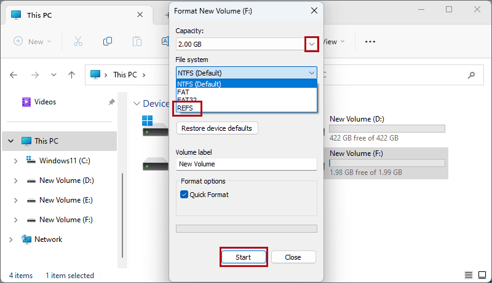
Task: Click the chevron after This PC breadcrumb
Action: click(144, 75)
